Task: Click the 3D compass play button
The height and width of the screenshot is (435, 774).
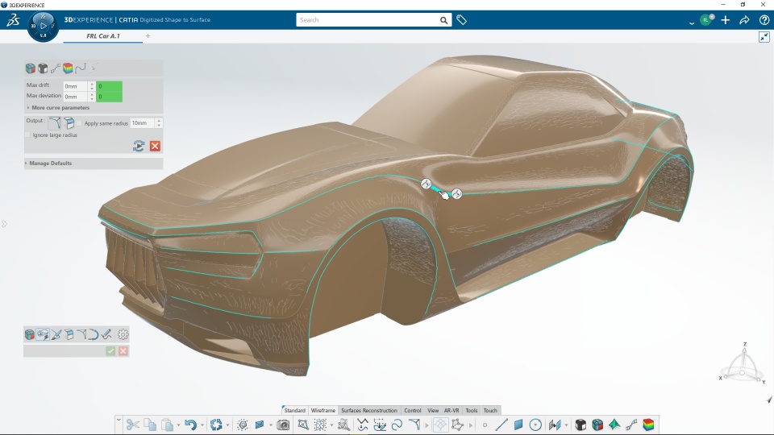Action: tap(43, 26)
